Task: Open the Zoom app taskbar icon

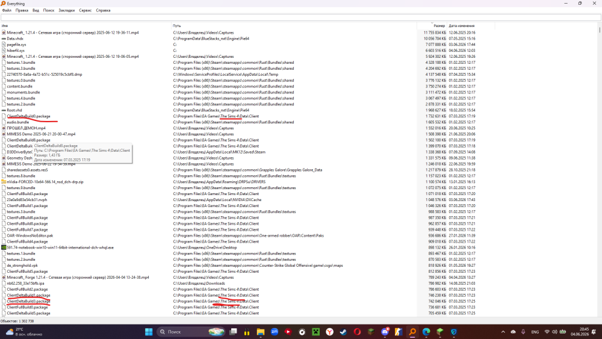Action: tap(275, 332)
